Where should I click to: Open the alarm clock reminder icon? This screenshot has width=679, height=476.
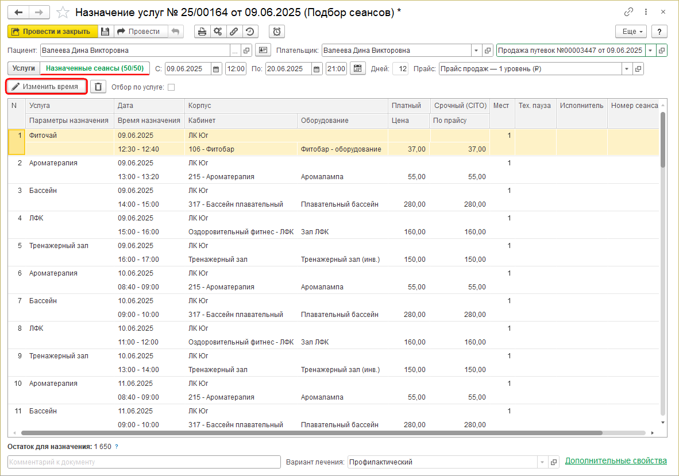277,32
